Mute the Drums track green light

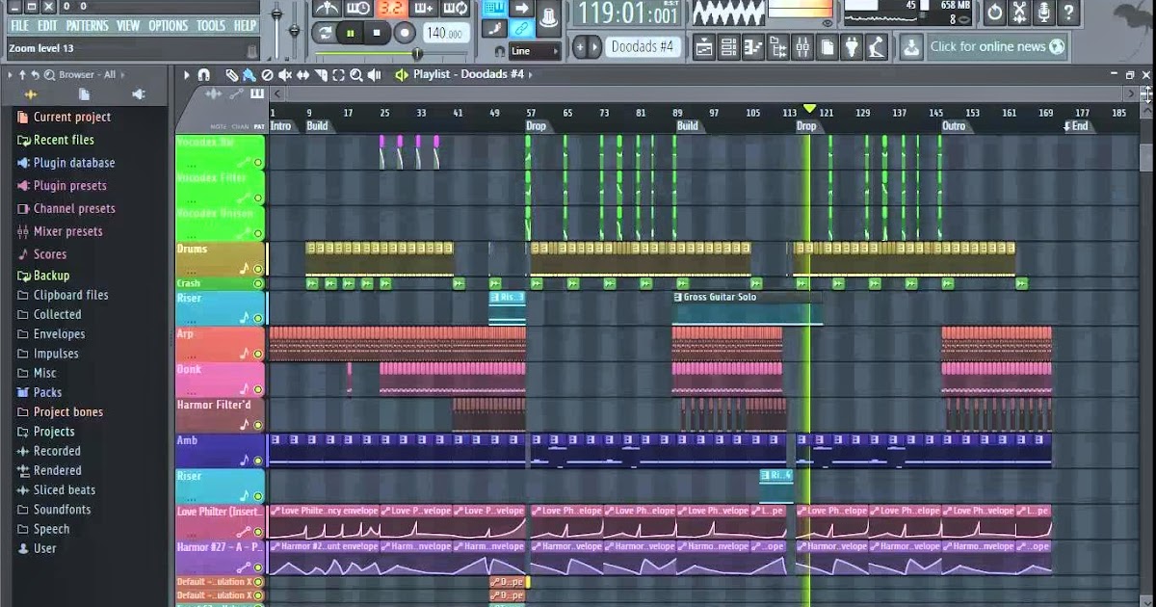tap(258, 270)
